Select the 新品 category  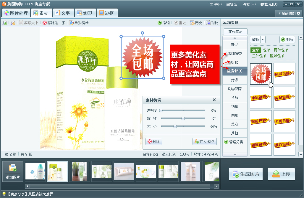235,44
